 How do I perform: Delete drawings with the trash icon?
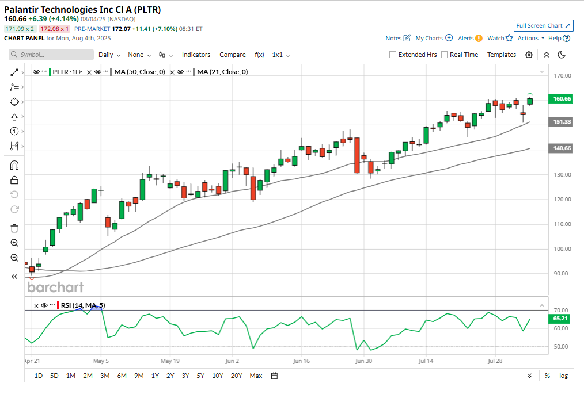click(x=14, y=228)
